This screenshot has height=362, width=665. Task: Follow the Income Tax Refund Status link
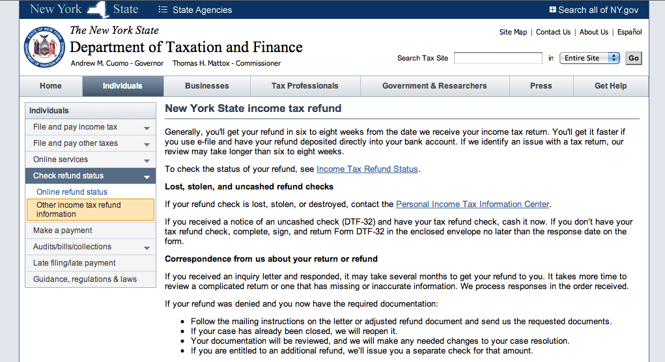pos(367,169)
